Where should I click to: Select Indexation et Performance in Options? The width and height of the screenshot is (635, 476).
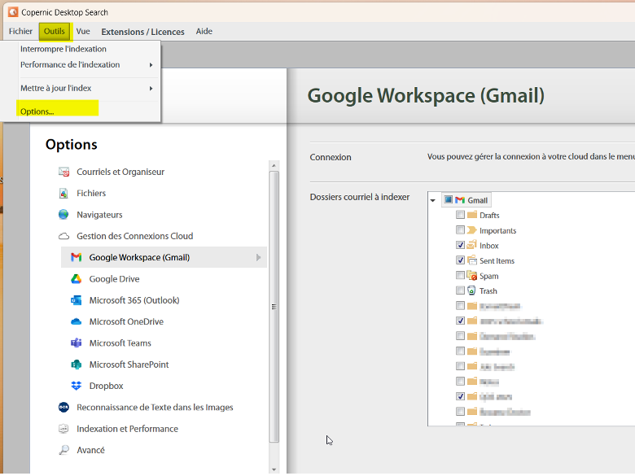click(127, 429)
